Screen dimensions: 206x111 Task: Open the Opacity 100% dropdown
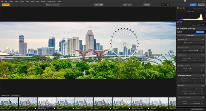click(197, 25)
